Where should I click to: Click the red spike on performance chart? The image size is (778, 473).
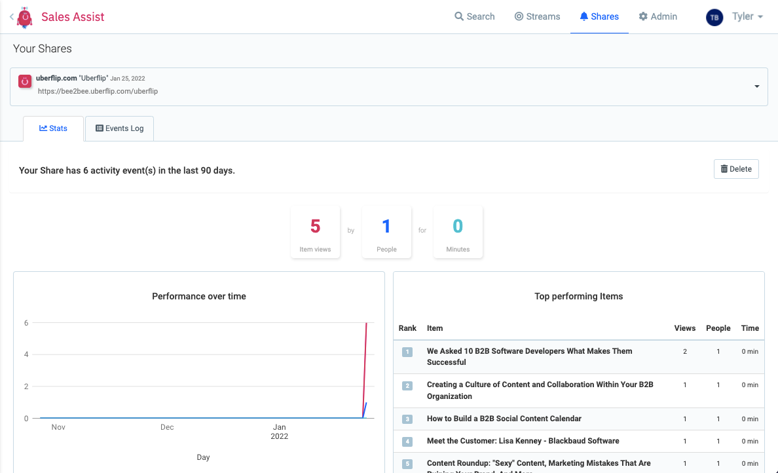[x=365, y=369]
